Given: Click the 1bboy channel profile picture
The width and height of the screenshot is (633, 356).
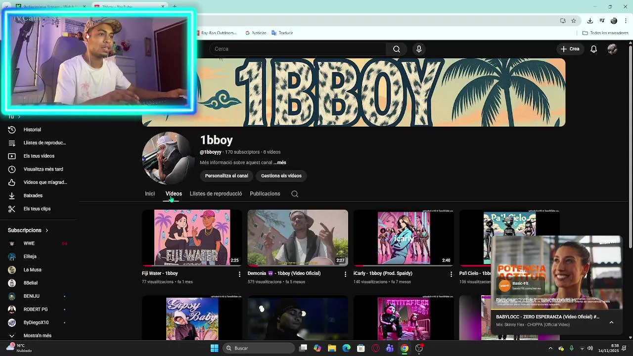Looking at the screenshot, I should [x=168, y=158].
